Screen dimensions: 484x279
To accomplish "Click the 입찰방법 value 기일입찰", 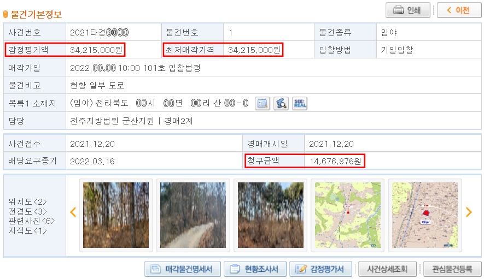I will tap(397, 50).
